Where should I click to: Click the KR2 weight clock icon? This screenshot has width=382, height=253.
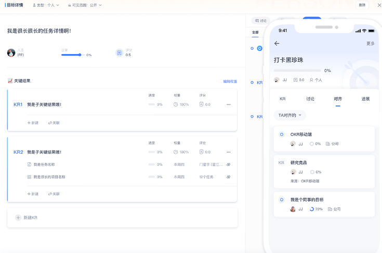[176, 152]
